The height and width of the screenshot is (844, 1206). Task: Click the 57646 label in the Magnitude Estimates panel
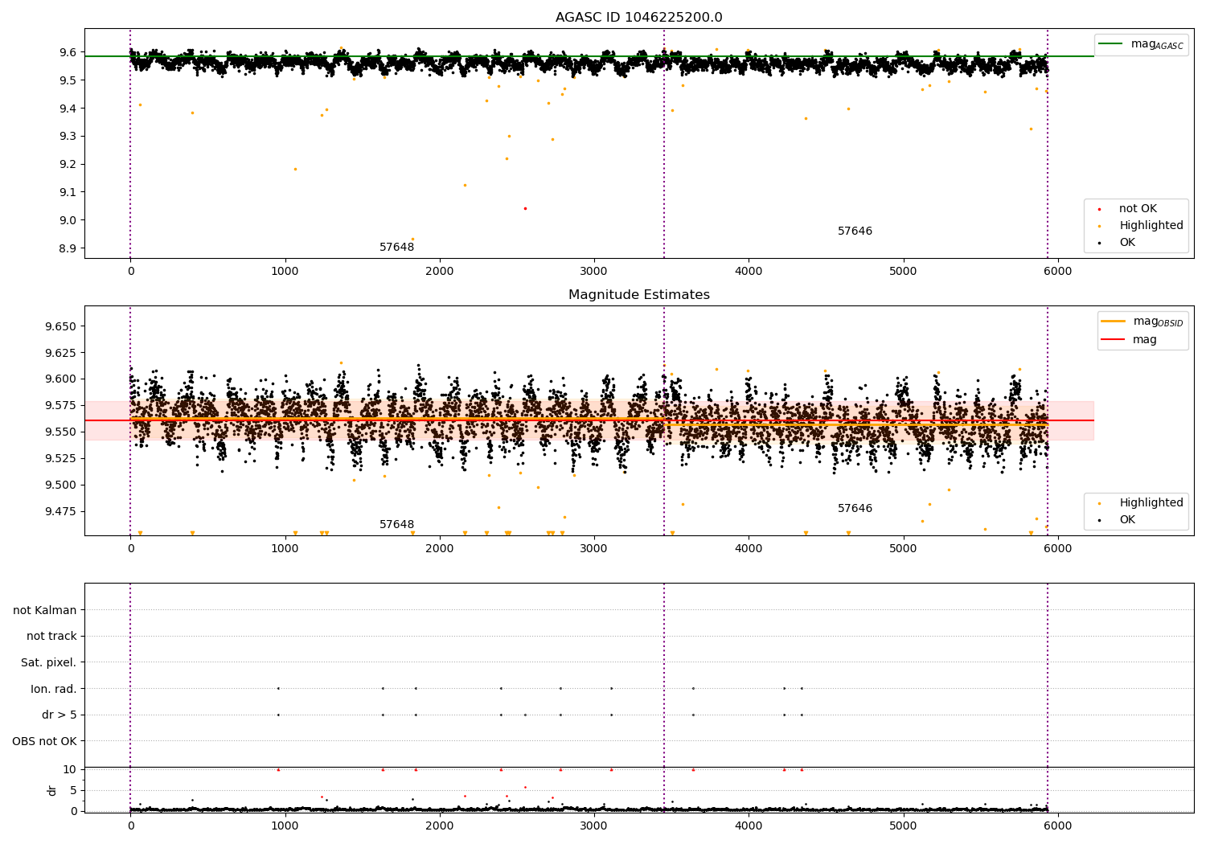point(855,509)
